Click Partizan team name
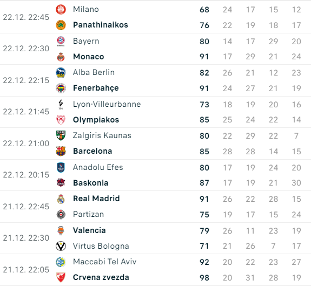Viewport: 311px width, 287px height. (88, 214)
